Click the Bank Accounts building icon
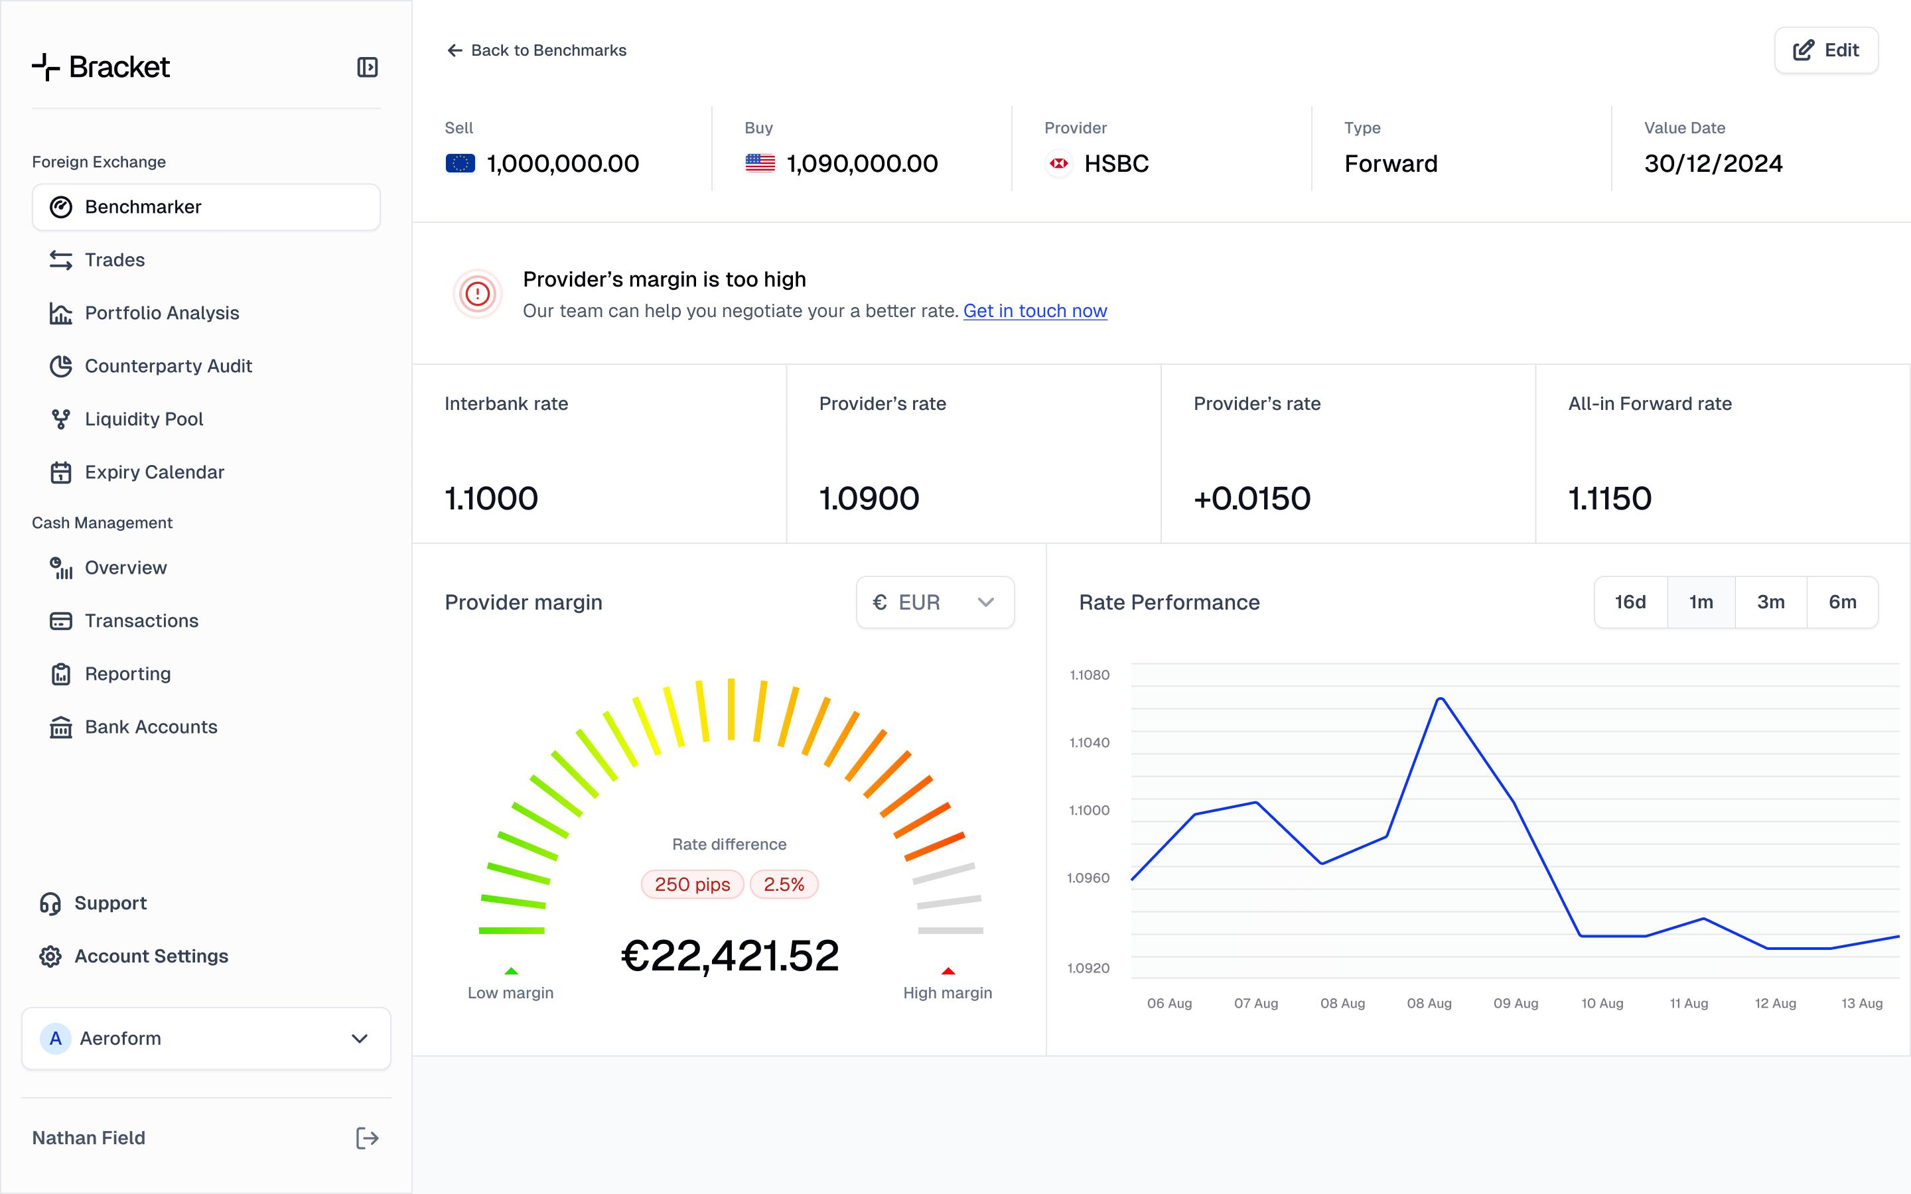 (x=61, y=726)
